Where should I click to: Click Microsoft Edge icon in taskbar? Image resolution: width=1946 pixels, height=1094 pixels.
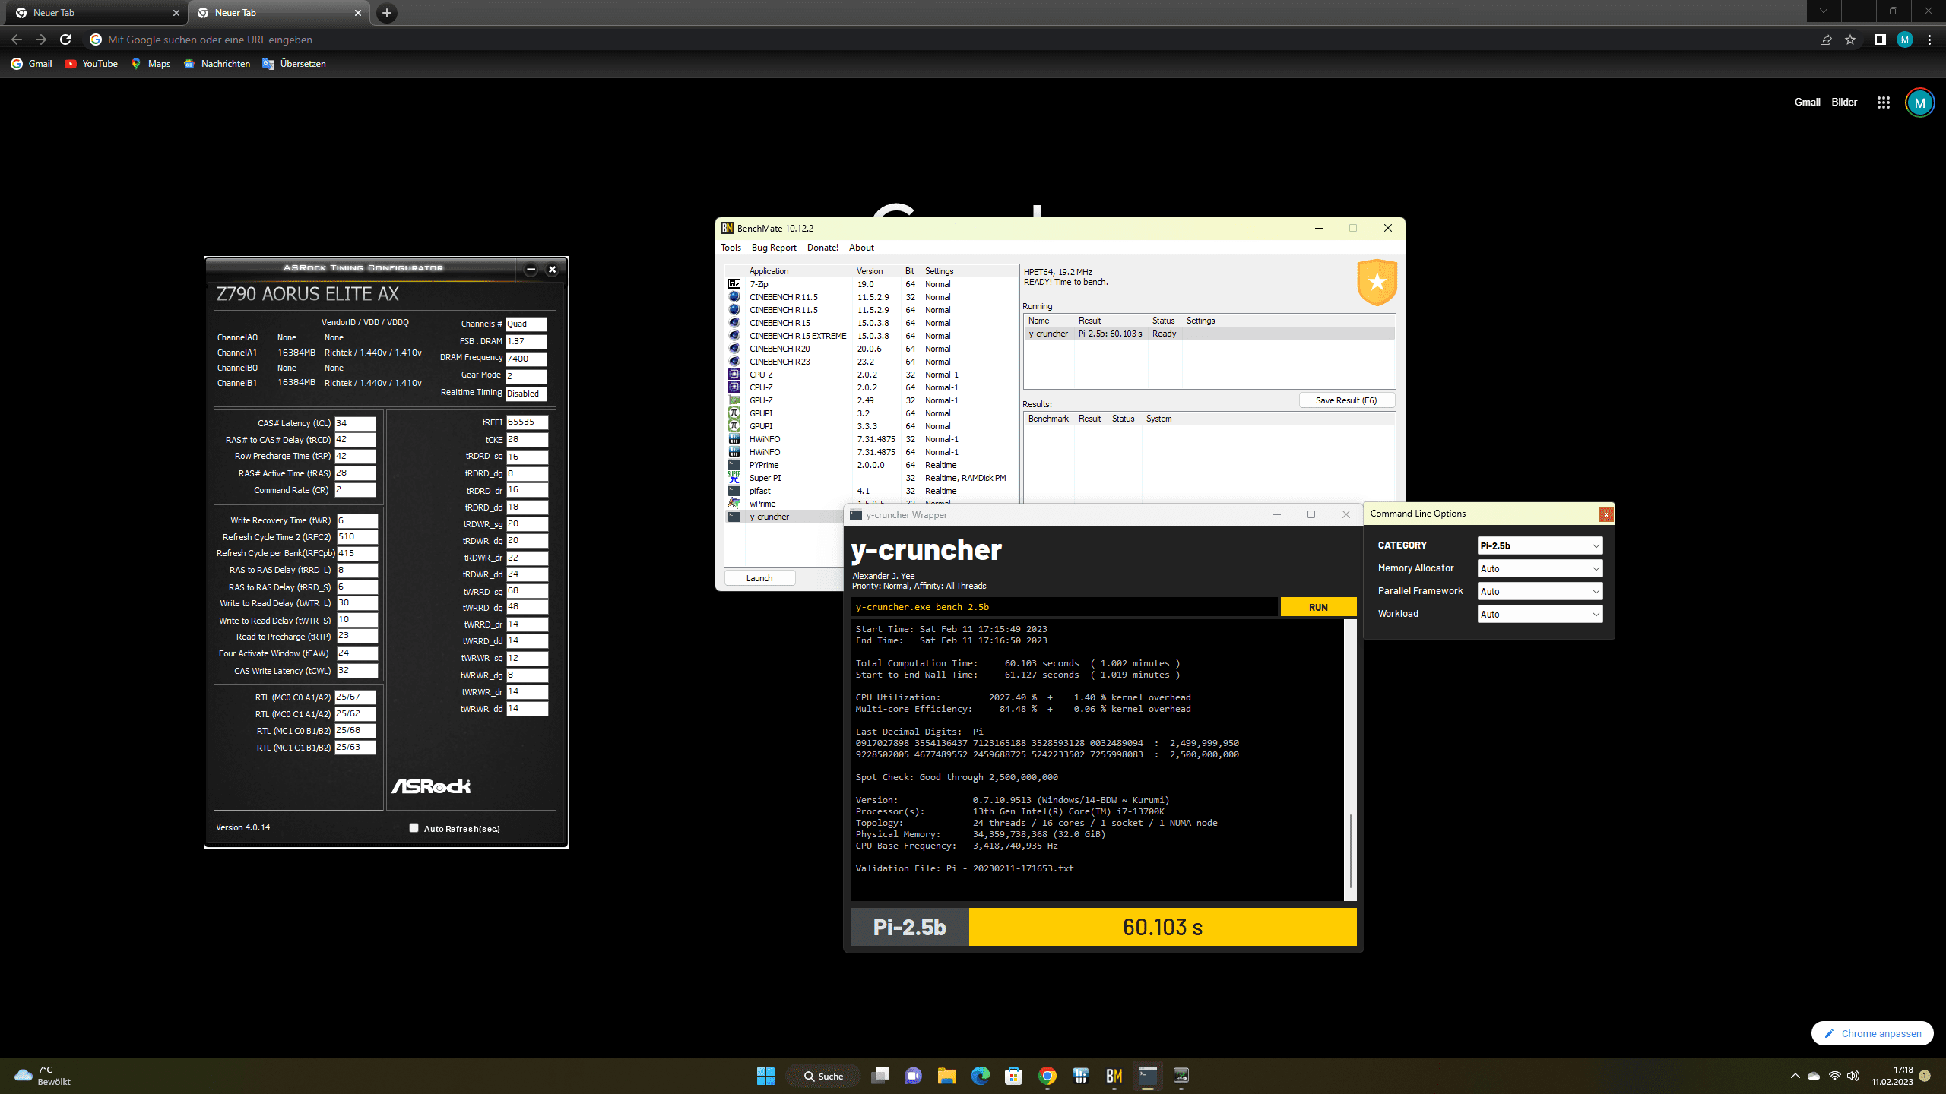981,1076
